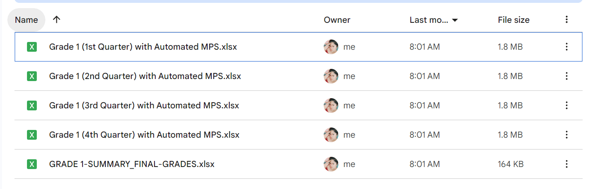Open more actions for 1st Quarter file
The image size is (591, 189).
click(566, 47)
